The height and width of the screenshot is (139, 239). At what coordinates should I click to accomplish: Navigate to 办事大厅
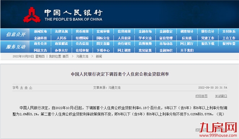point(61,50)
